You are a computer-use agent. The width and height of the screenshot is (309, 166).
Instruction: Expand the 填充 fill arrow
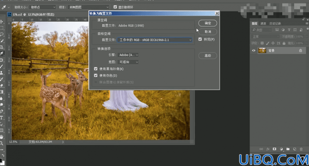[x=306, y=43]
